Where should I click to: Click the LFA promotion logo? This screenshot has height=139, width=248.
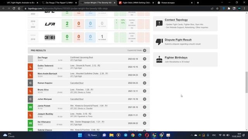point(50,24)
